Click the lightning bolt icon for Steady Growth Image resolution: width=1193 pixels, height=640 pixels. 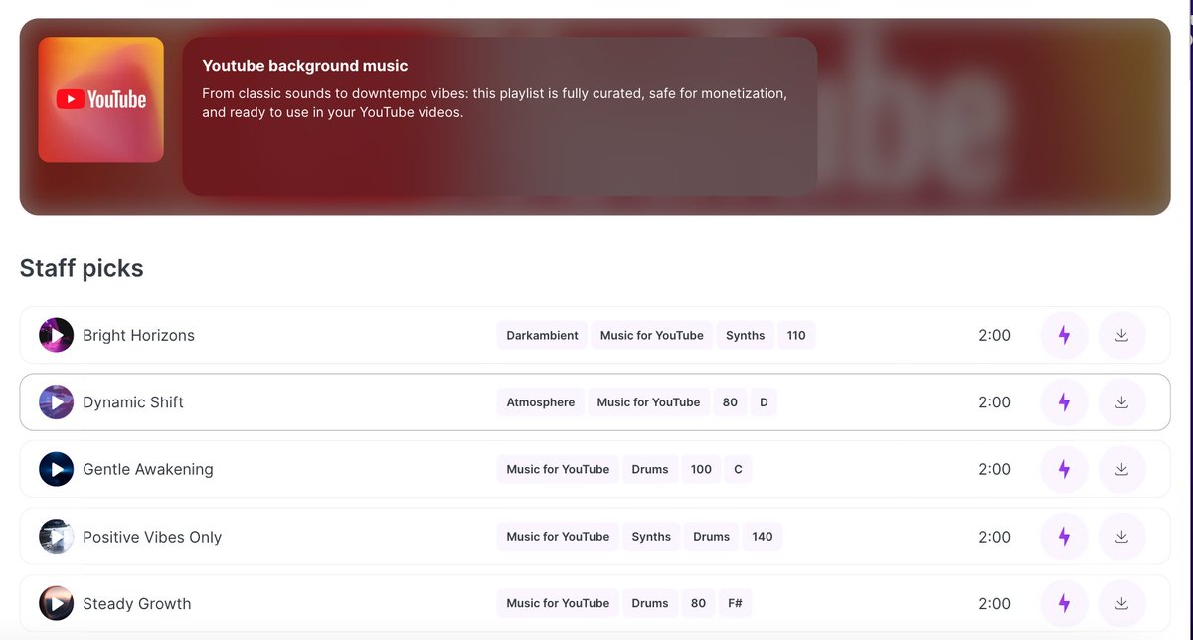click(x=1064, y=603)
